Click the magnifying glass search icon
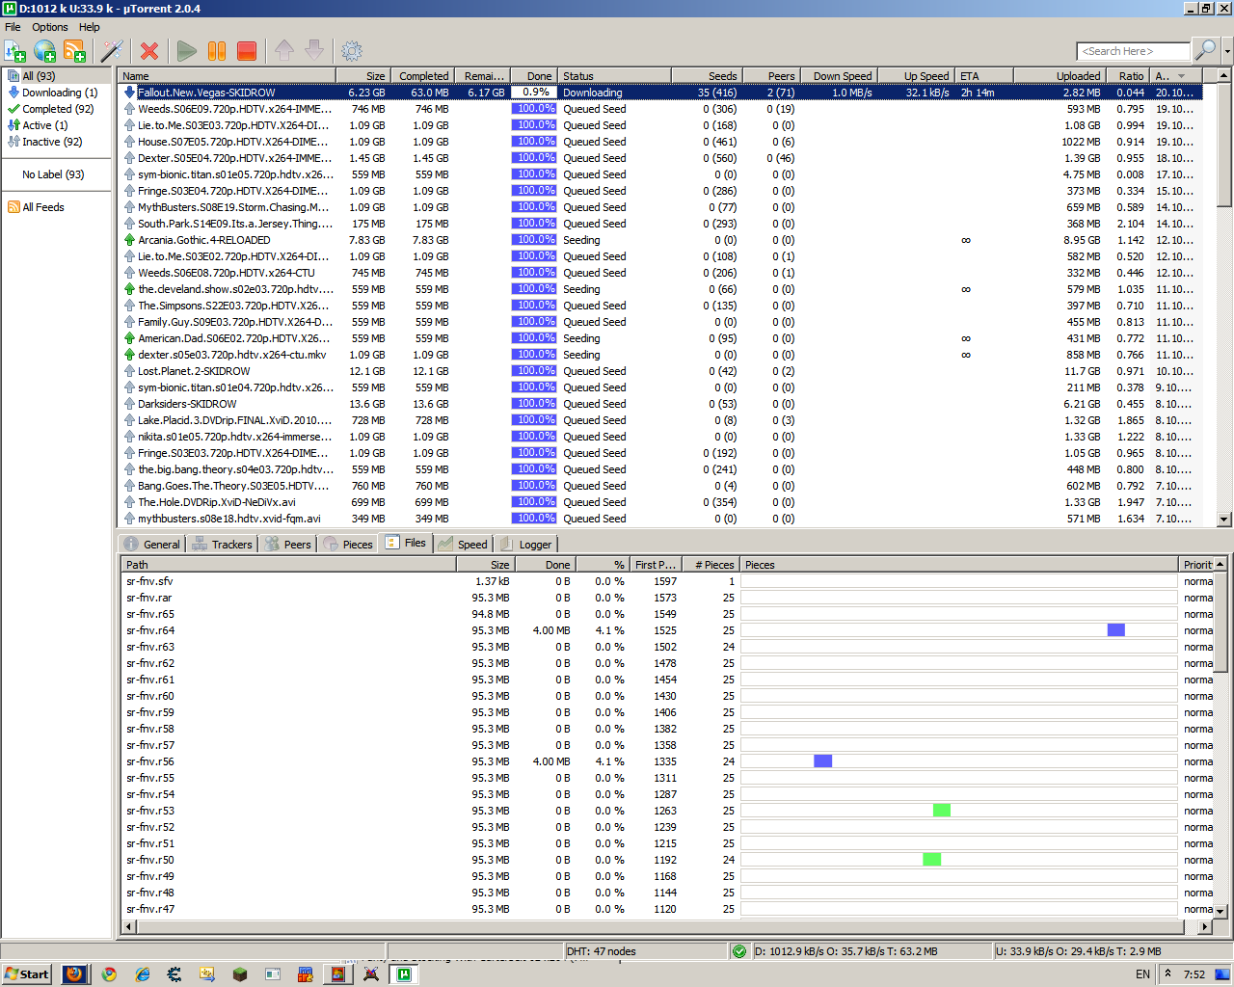The width and height of the screenshot is (1234, 987). pyautogui.click(x=1205, y=50)
